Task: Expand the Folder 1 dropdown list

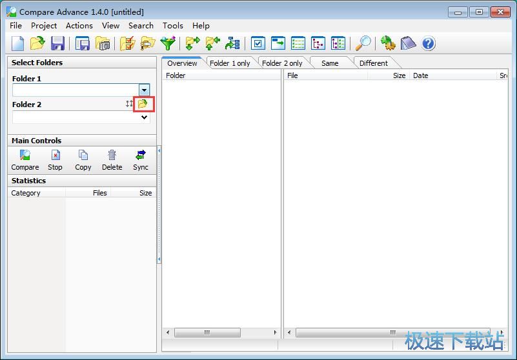Action: [145, 90]
